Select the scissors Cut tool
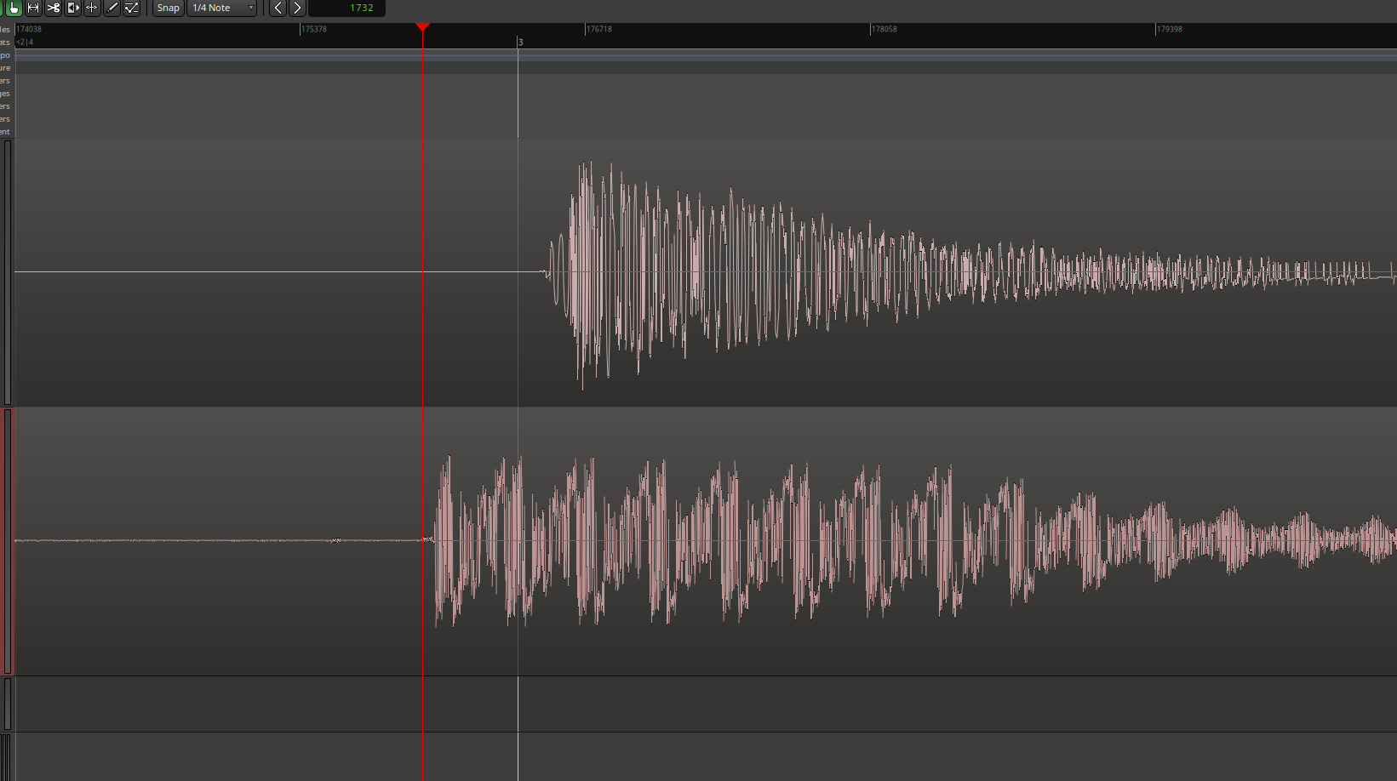 point(53,8)
